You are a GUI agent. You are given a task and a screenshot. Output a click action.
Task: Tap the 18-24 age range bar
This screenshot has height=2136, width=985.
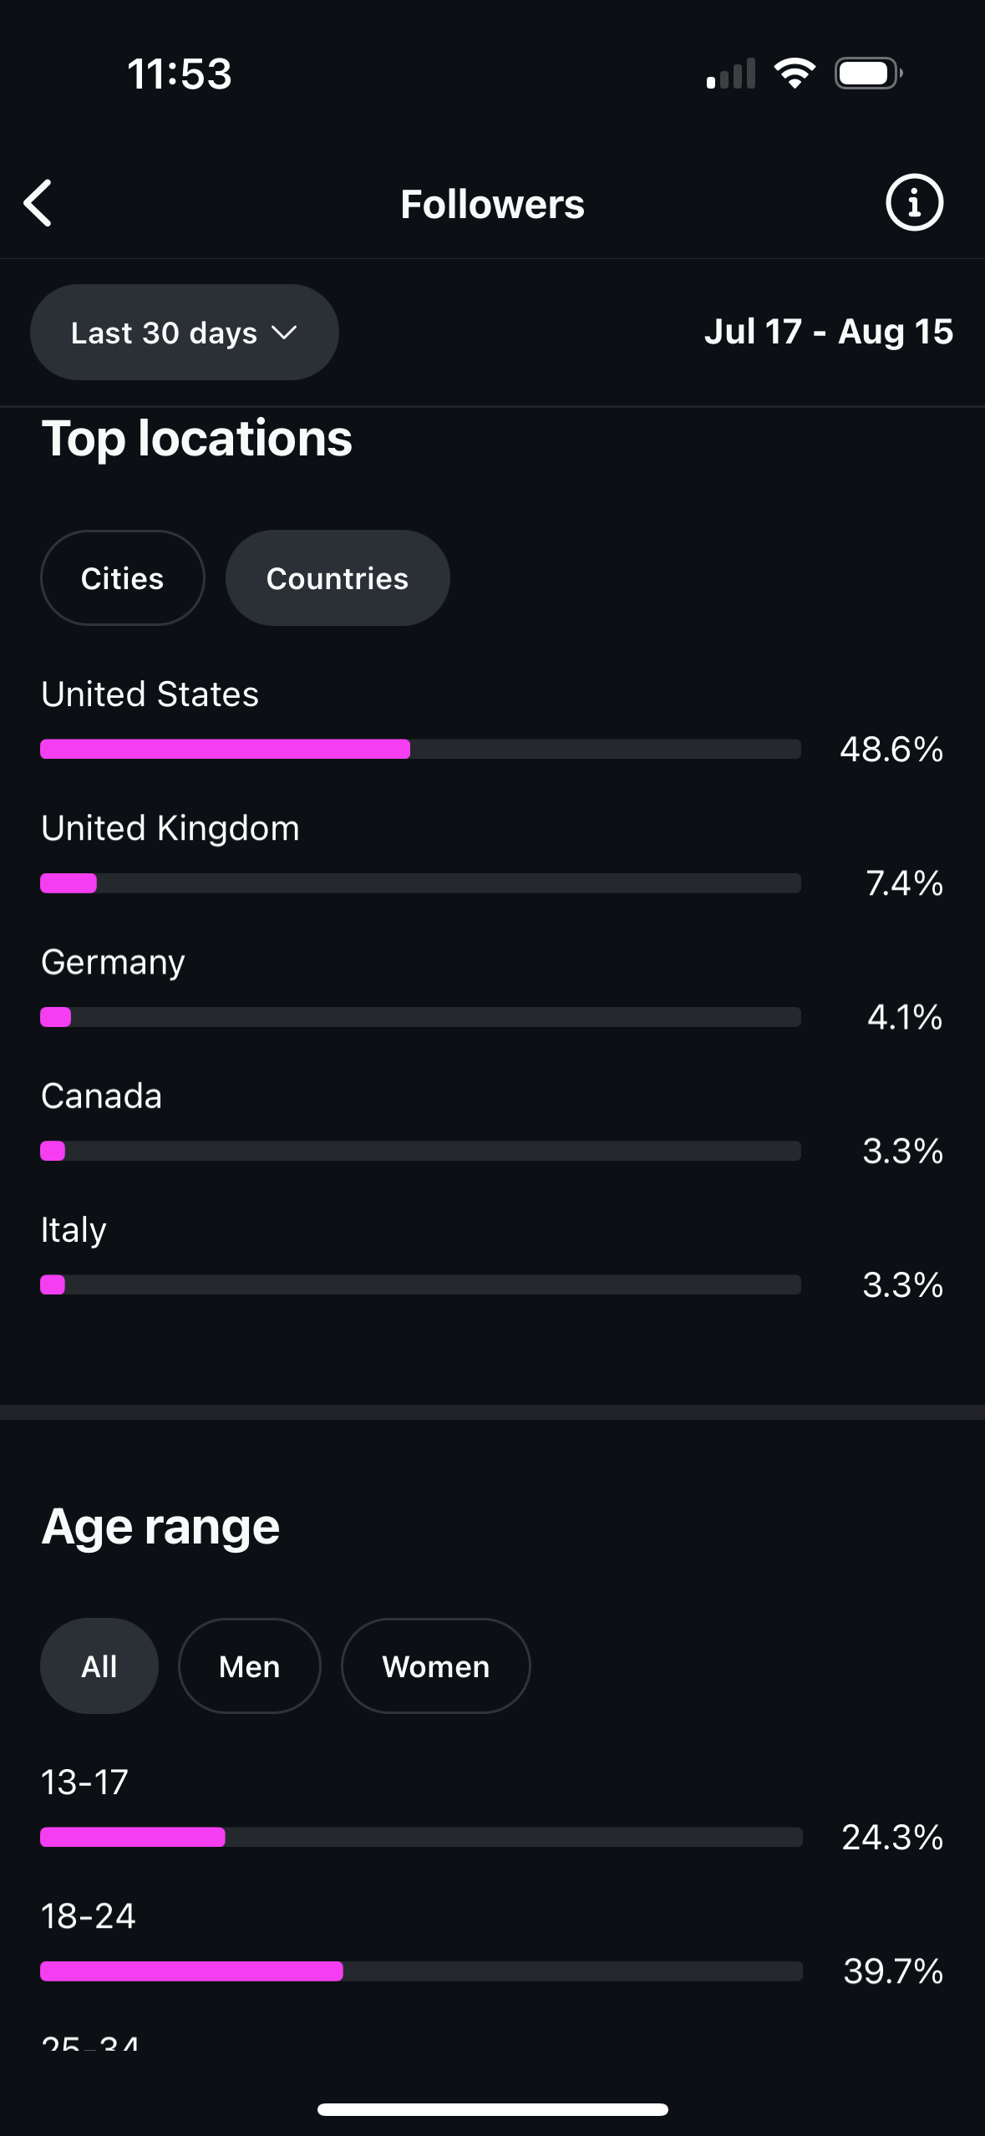tap(420, 1971)
